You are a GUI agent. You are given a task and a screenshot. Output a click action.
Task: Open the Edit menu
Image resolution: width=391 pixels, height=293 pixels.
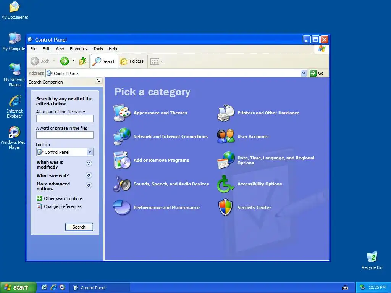pos(46,49)
